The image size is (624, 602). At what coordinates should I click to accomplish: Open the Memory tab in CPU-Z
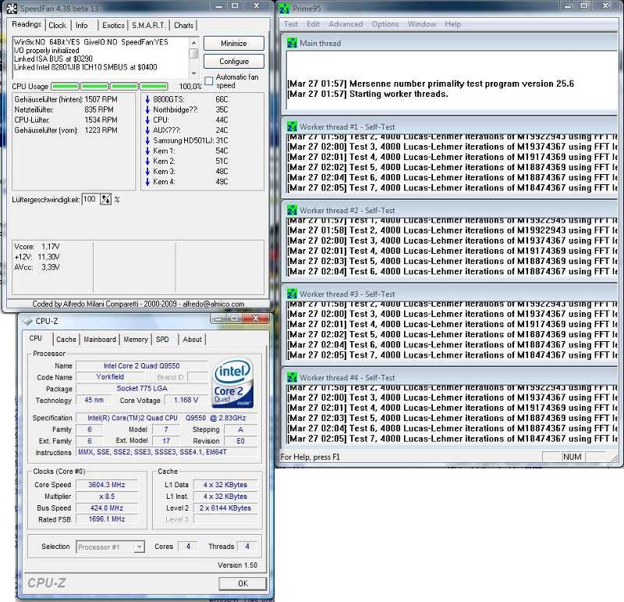[136, 340]
